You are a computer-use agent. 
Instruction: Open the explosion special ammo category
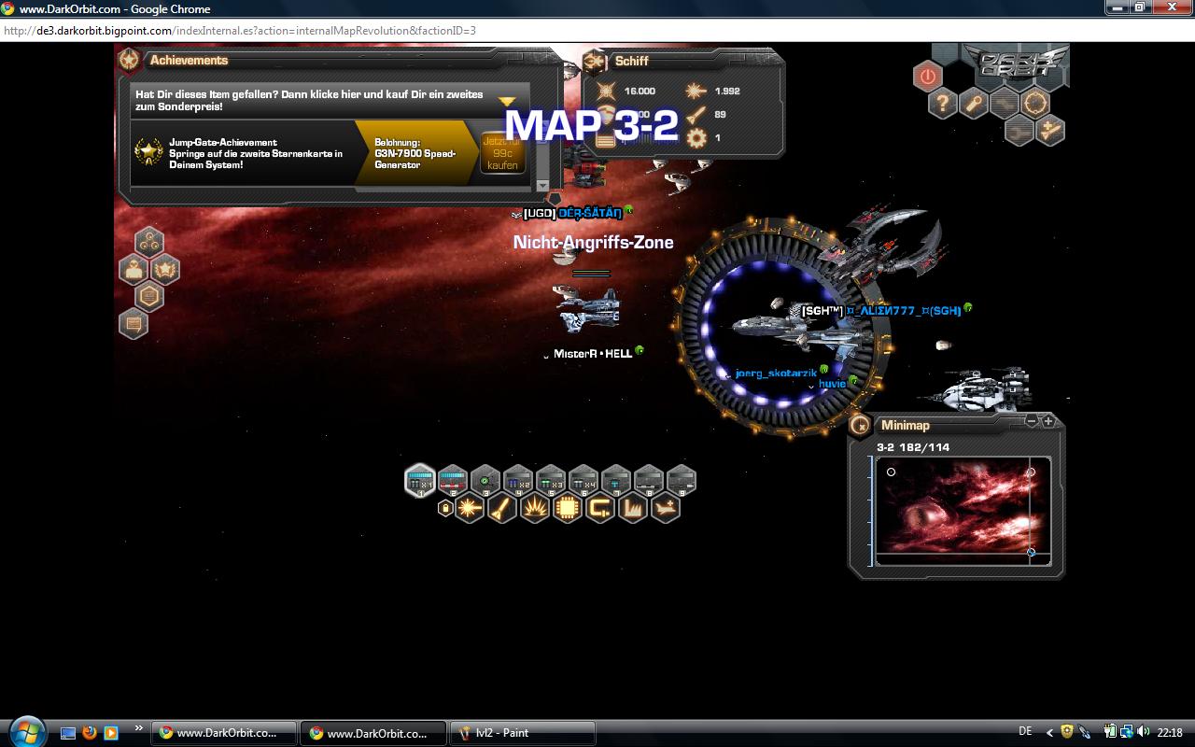tap(535, 508)
